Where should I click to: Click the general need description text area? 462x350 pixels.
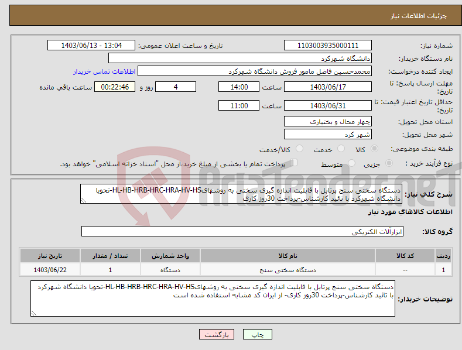coord(241,194)
